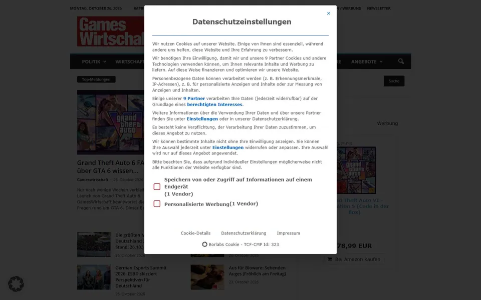Open the WIRTSCHAFT navigation item
Image resolution: width=481 pixels, height=300 pixels.
129,61
